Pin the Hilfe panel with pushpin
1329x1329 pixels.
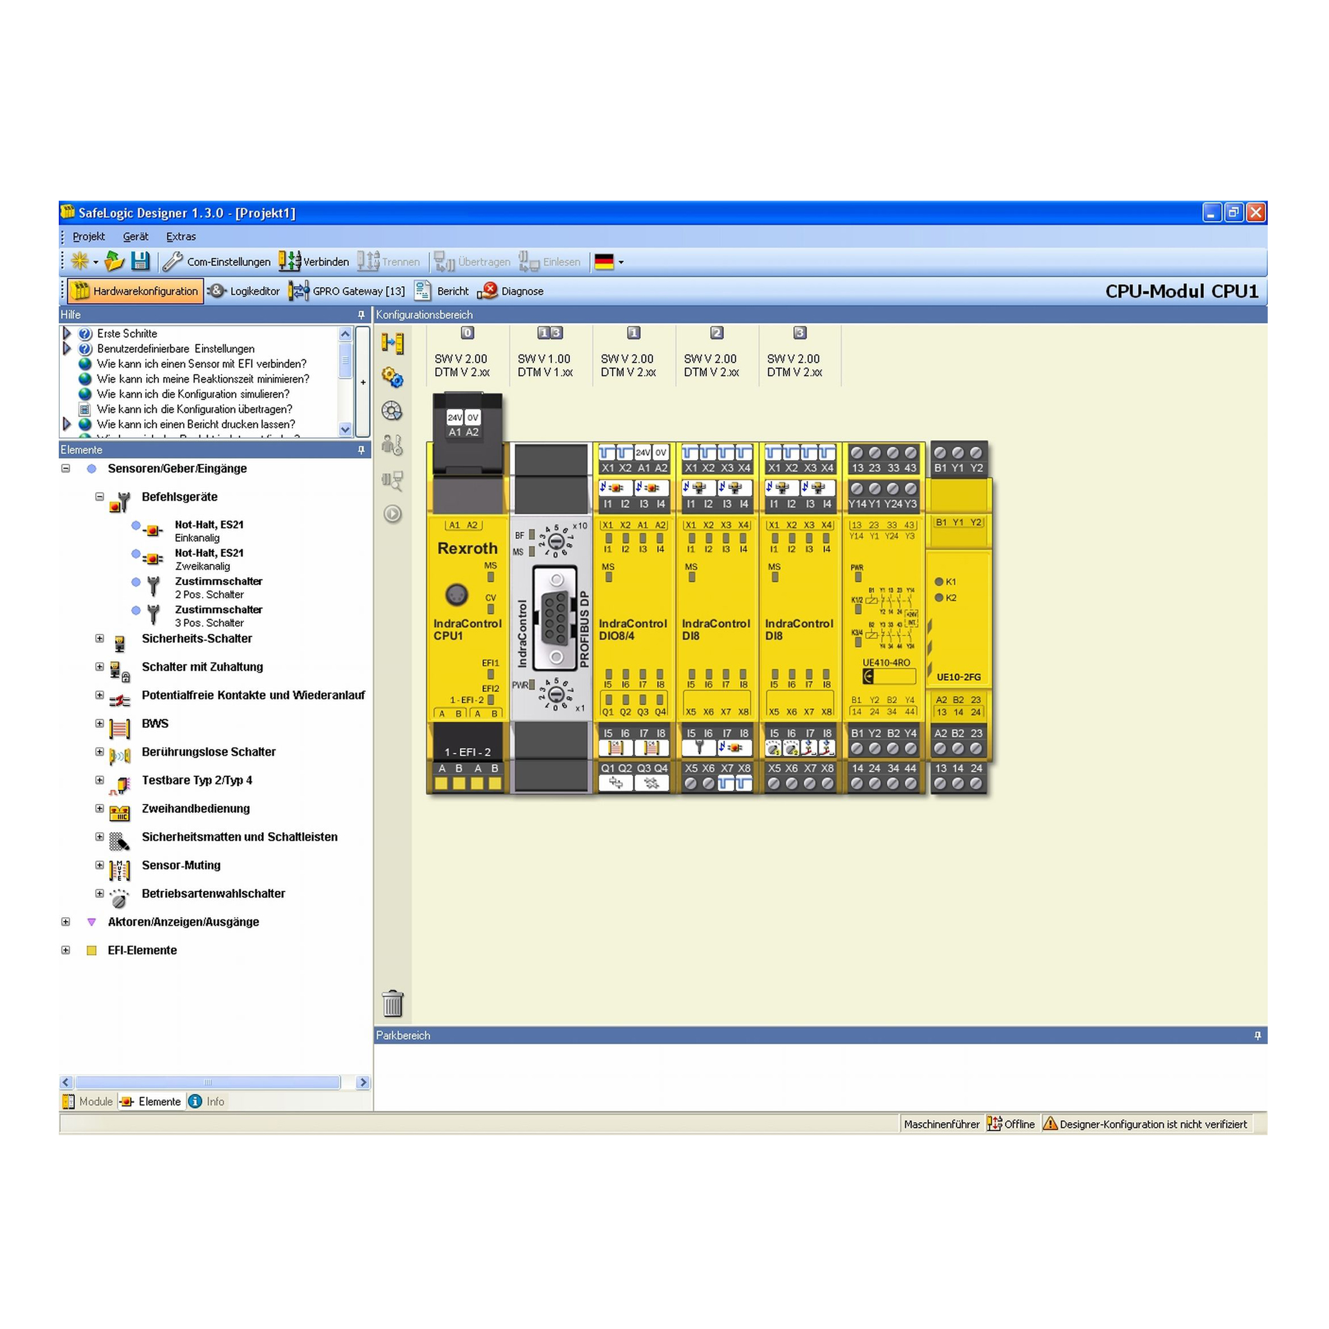point(361,315)
